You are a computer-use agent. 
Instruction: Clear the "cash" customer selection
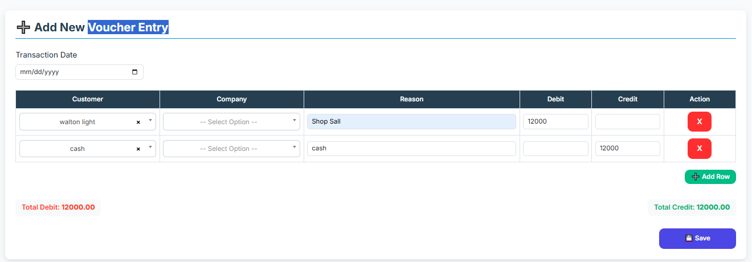pyautogui.click(x=138, y=149)
